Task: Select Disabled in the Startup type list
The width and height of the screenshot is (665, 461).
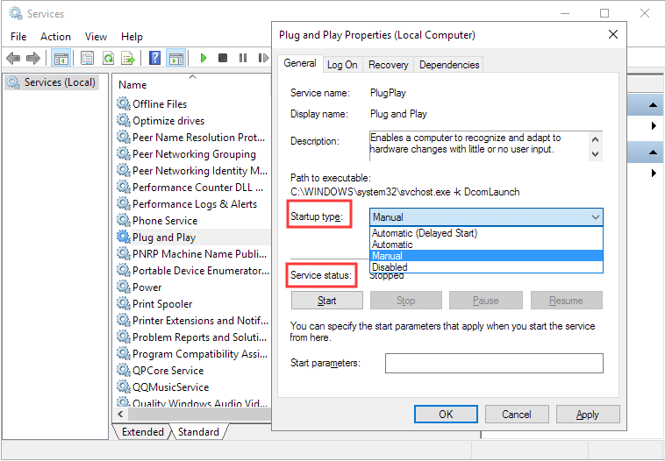Action: coord(390,267)
